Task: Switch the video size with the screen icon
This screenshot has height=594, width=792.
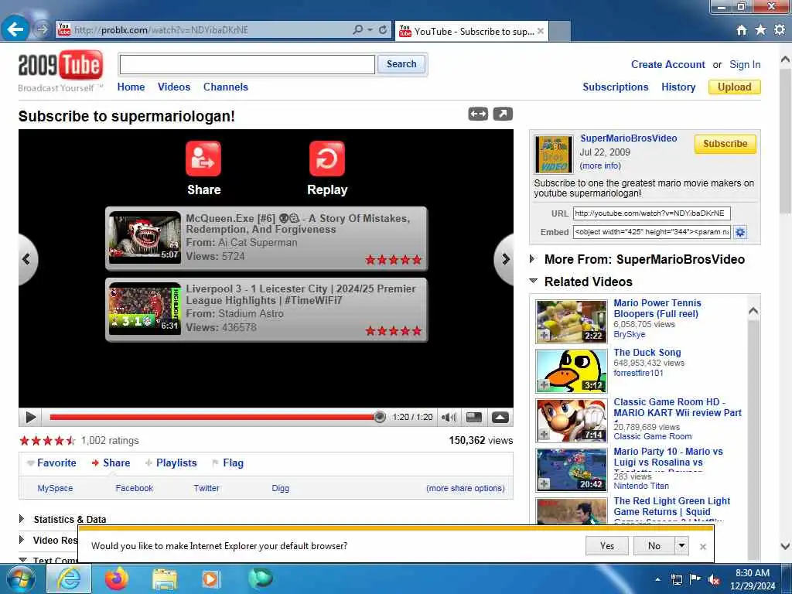Action: [474, 417]
